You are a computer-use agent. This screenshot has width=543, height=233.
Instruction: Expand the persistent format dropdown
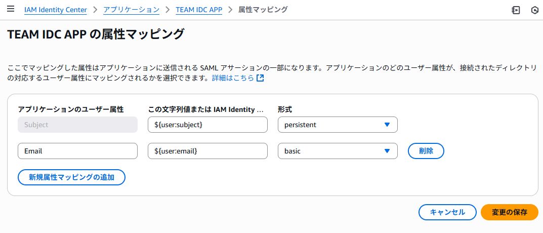click(338, 125)
